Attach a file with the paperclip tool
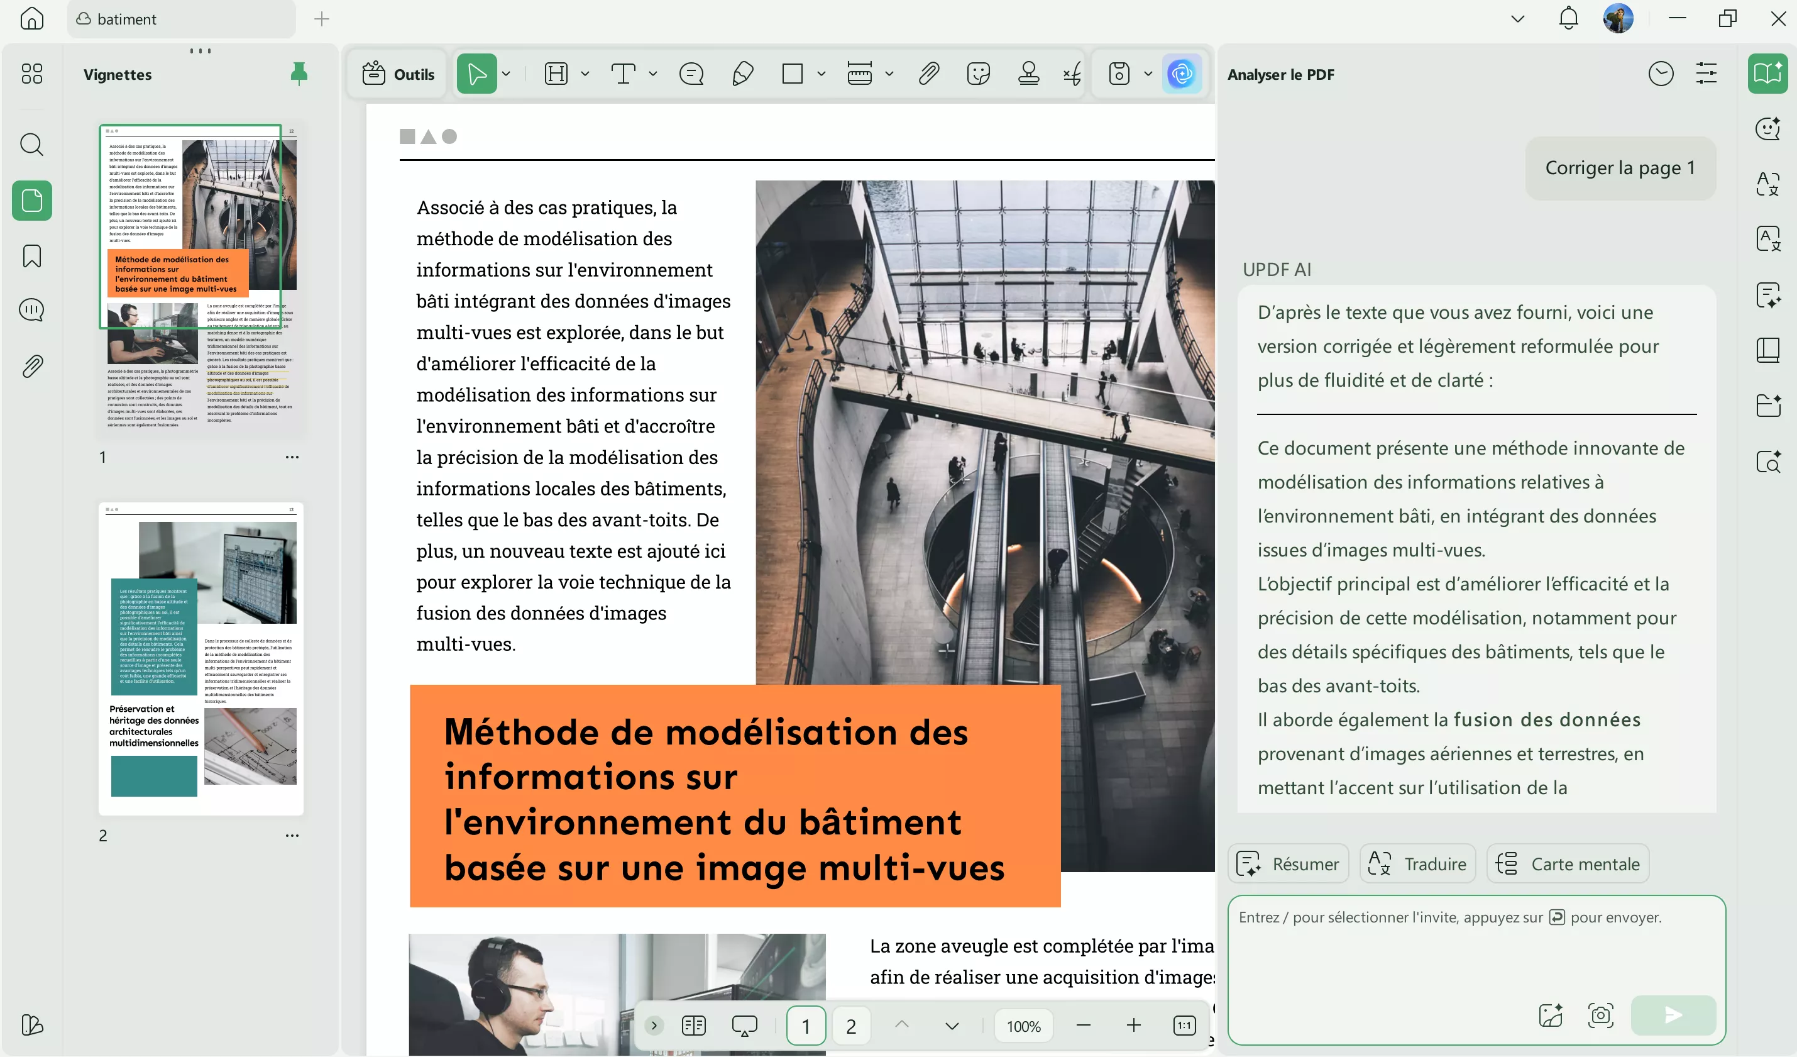 tap(928, 74)
